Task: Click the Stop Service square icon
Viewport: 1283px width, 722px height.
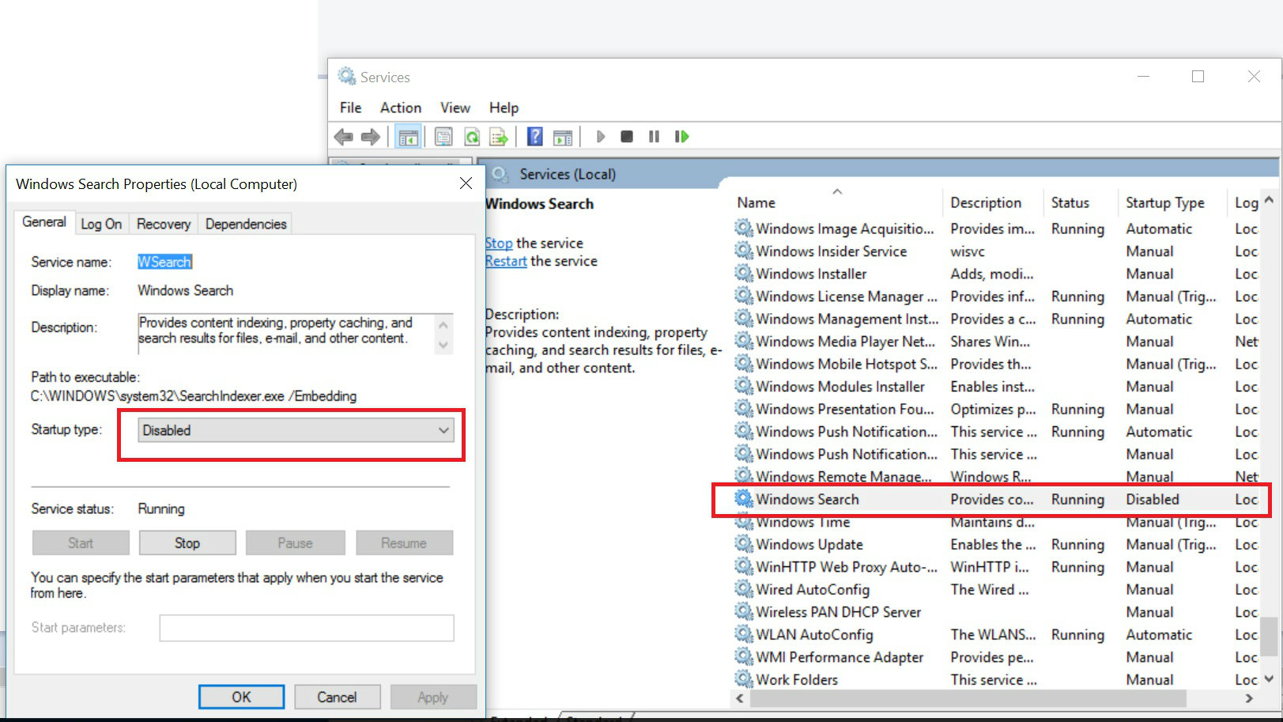Action: click(627, 137)
